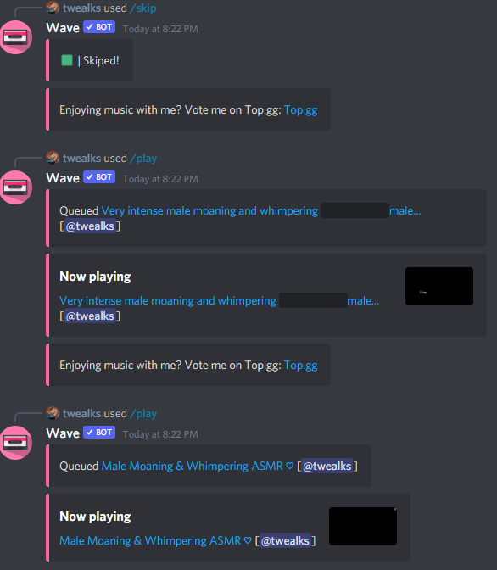
Task: Click tweaks small avatar above last /play message
Action: click(53, 413)
